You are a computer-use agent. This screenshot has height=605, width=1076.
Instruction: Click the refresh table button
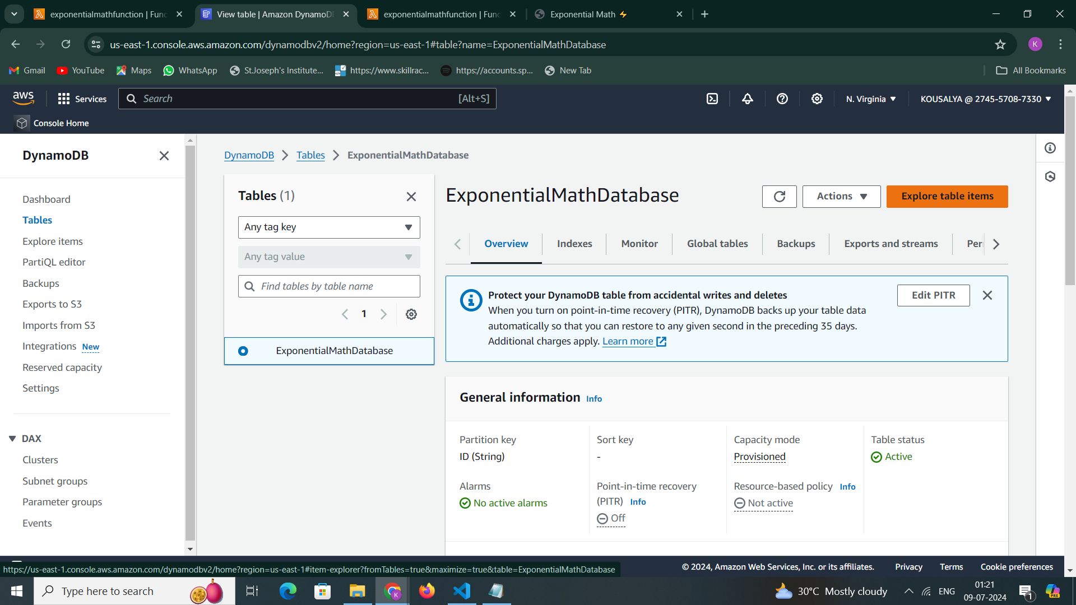pyautogui.click(x=779, y=197)
